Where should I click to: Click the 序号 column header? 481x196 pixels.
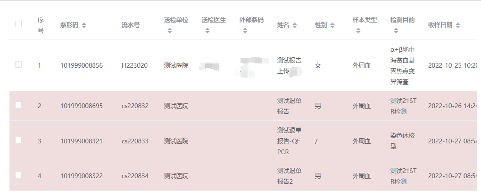tap(41, 25)
